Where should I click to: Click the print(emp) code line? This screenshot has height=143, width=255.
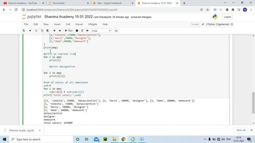[51, 48]
